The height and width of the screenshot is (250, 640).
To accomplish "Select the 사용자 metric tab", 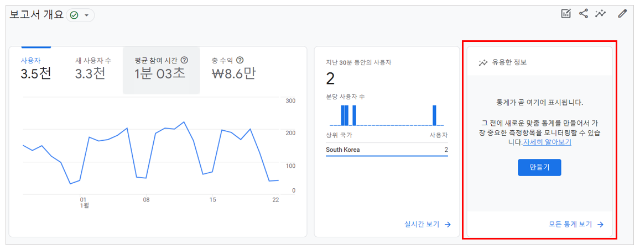I will (36, 70).
